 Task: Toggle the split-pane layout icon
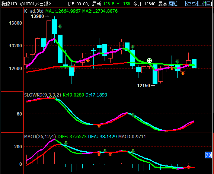point(201,3)
